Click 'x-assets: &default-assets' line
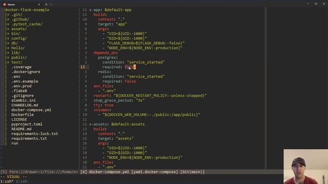Image resolution: width=328 pixels, height=184 pixels. [117, 124]
